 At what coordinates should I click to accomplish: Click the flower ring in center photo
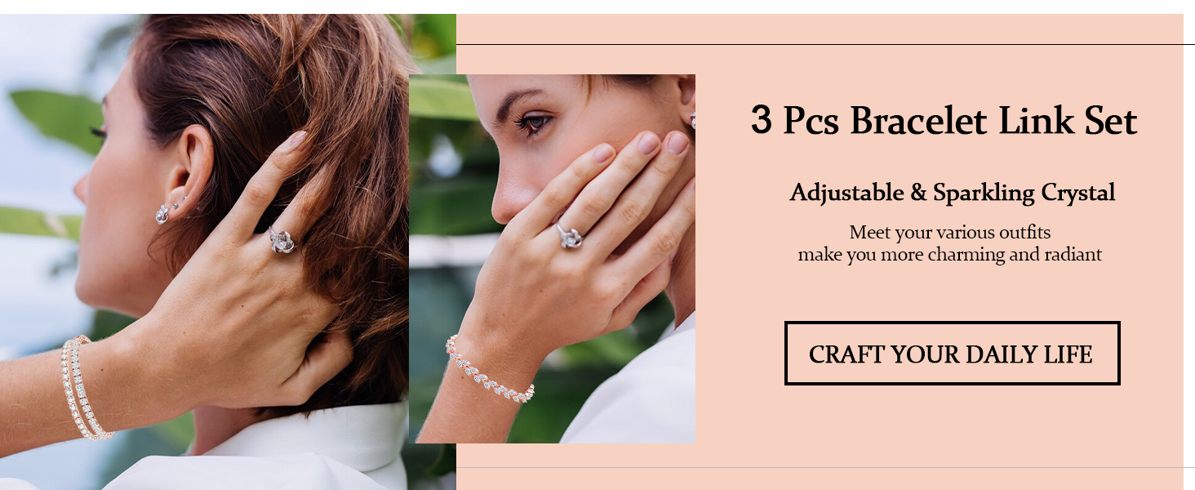568,236
